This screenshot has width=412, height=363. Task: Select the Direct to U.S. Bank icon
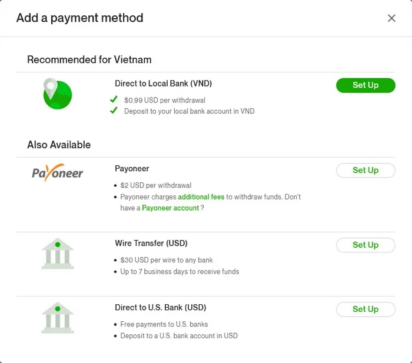coord(58,318)
